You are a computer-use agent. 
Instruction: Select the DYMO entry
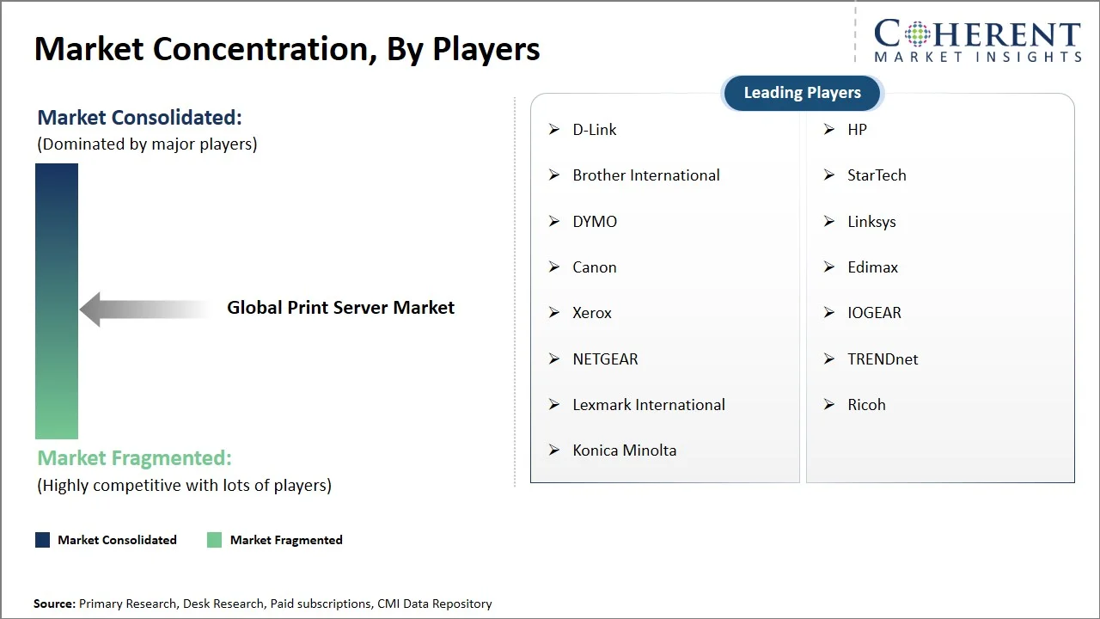[x=595, y=222]
